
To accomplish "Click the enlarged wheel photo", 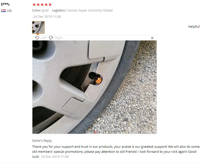I will [95, 87].
